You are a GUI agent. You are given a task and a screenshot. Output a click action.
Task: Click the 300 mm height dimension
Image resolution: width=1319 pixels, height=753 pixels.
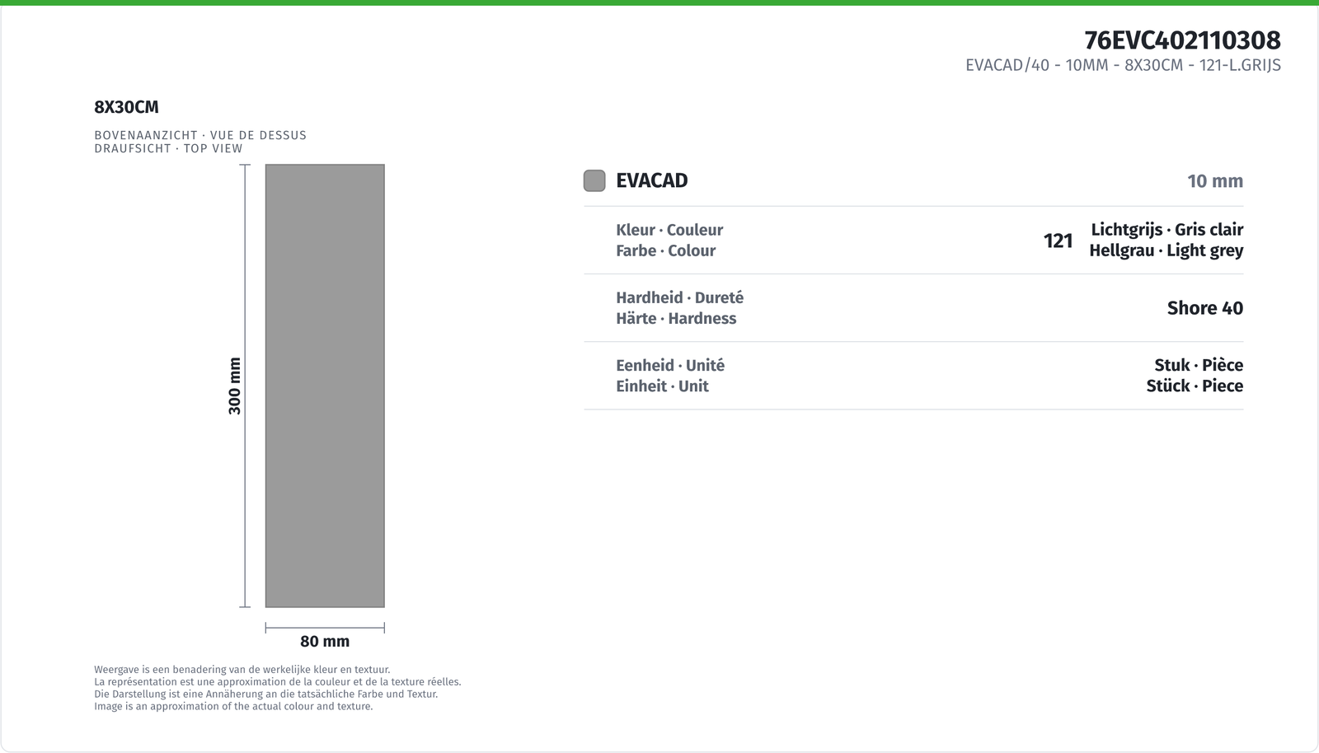pos(235,386)
